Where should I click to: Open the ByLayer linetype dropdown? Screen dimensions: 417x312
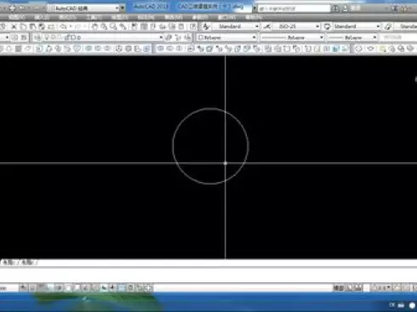(x=292, y=37)
